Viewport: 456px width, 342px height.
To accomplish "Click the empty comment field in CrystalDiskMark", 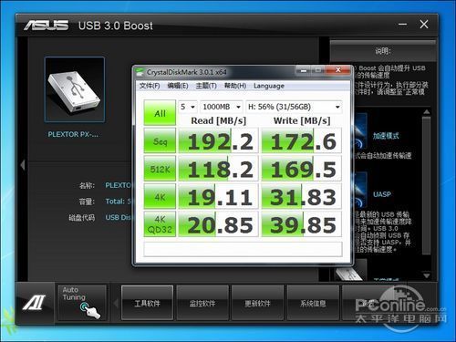I will (x=243, y=249).
